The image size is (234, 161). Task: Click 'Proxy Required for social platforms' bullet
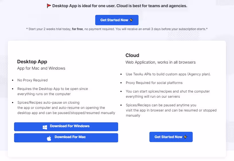pyautogui.click(x=154, y=83)
